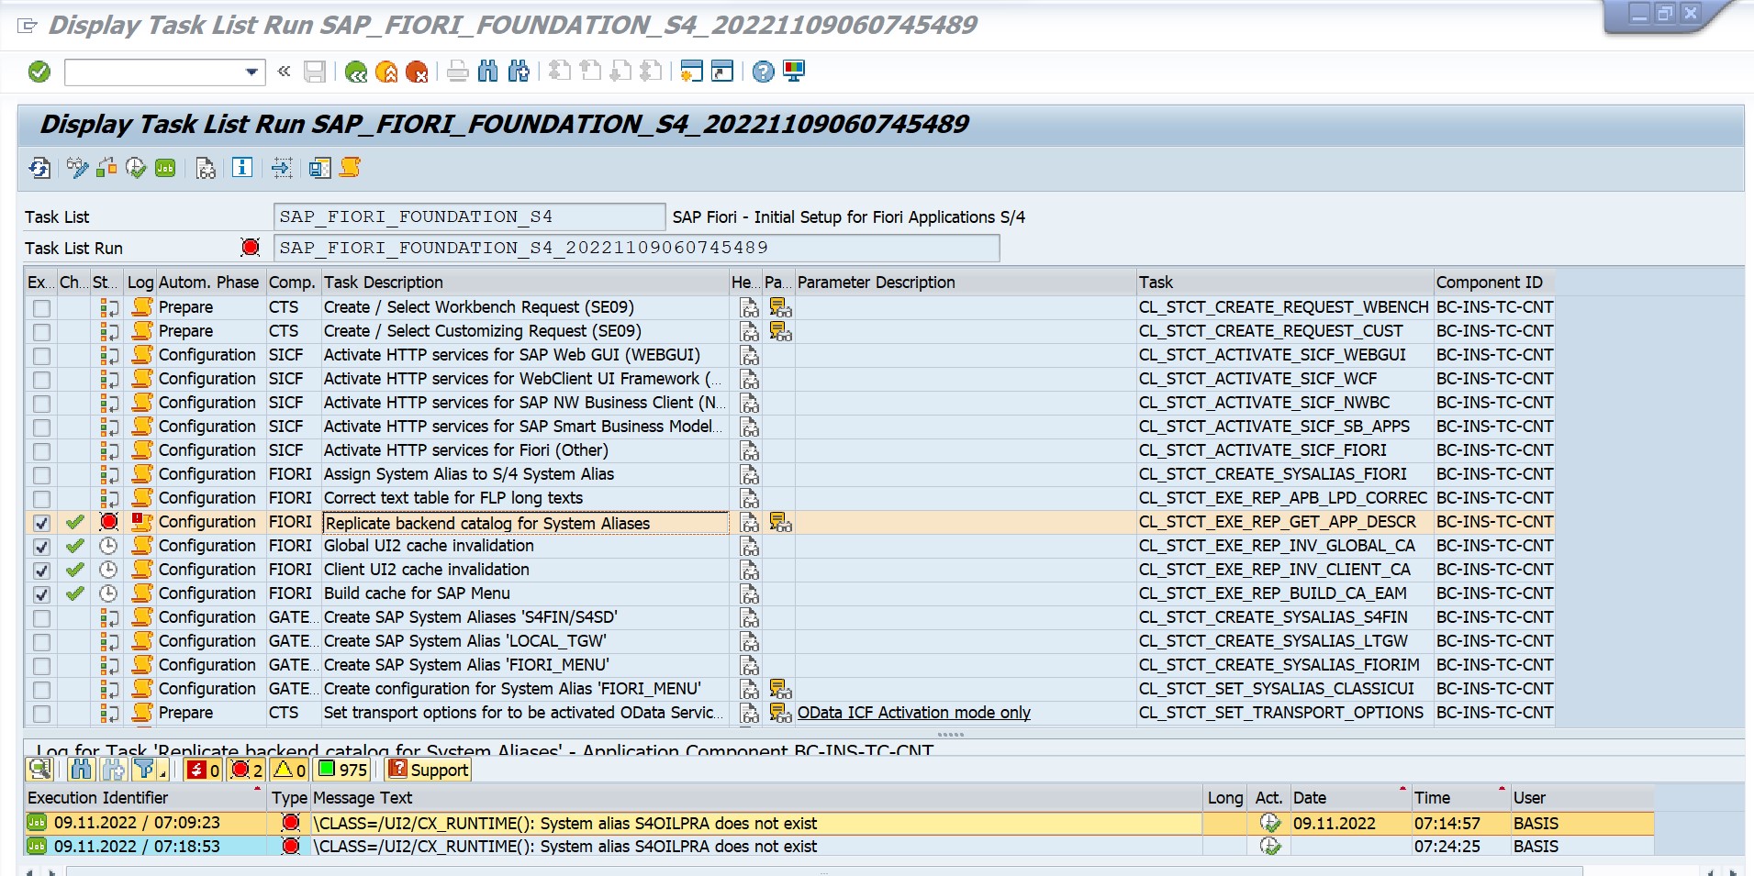Open the transaction command field dropdown
This screenshot has height=876, width=1754.
pos(251,72)
